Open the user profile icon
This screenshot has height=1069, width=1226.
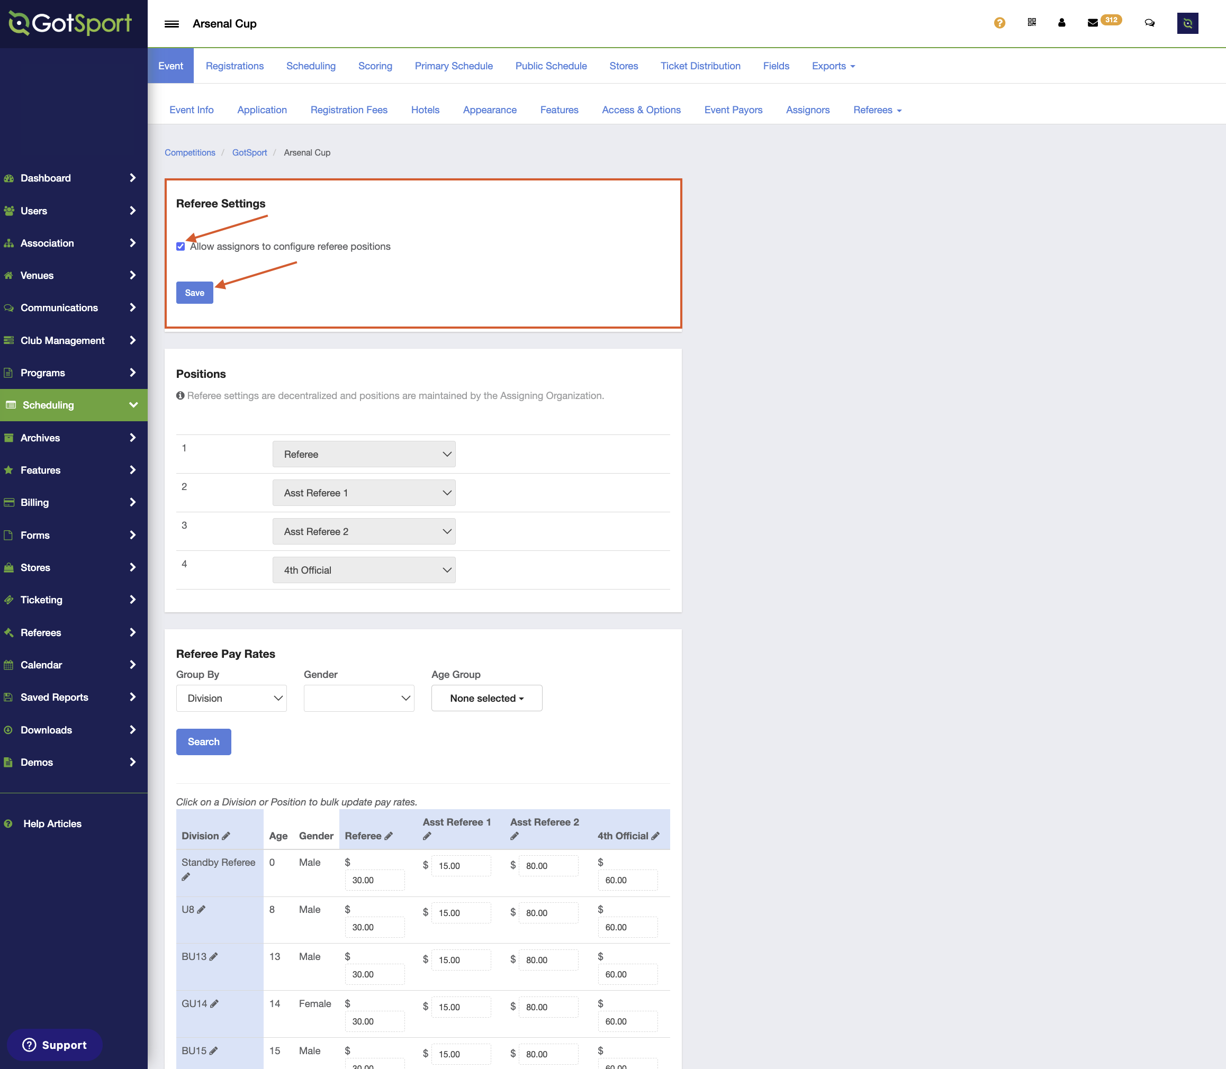(x=1061, y=23)
